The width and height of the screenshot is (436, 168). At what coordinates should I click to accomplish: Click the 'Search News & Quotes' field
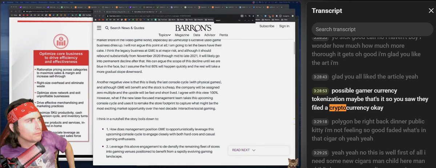pos(127,28)
